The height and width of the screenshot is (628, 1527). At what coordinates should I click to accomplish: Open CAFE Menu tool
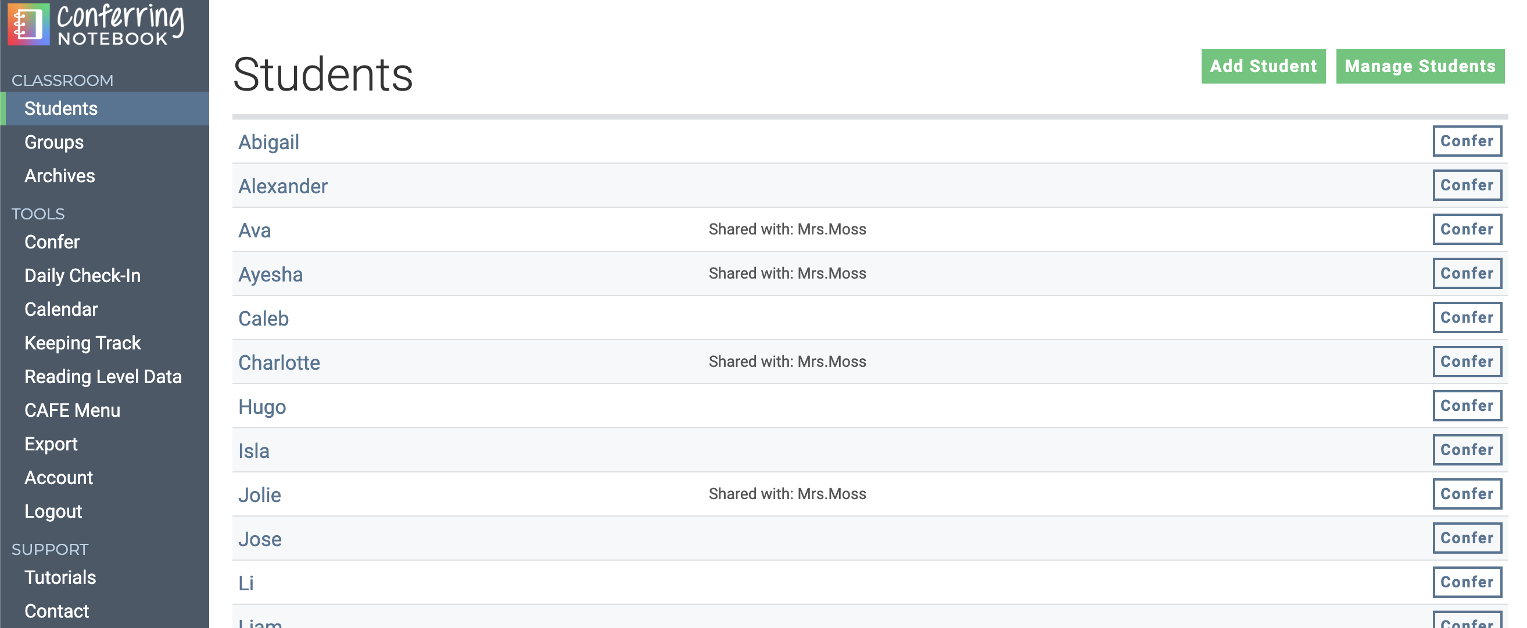[72, 409]
